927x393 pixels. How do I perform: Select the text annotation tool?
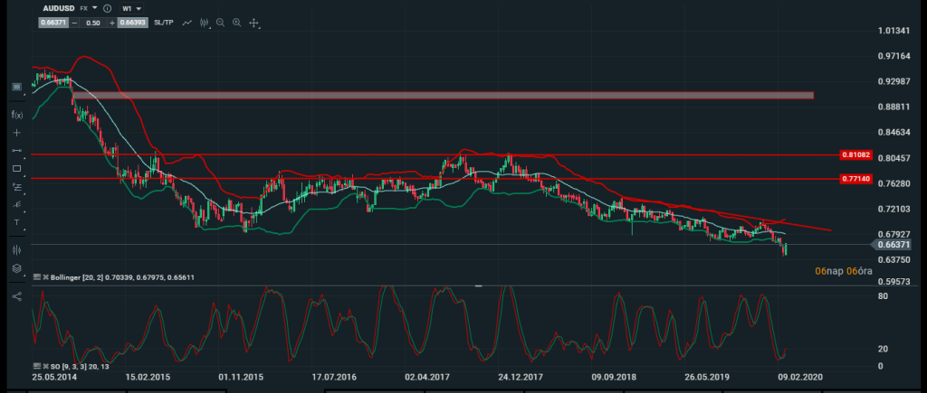(x=16, y=221)
